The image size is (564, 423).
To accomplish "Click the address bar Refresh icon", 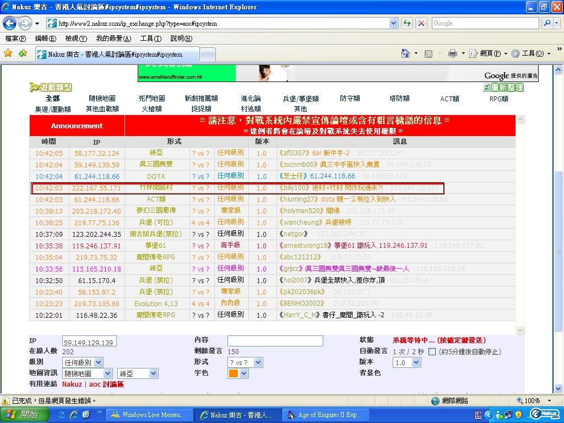I will pos(407,23).
